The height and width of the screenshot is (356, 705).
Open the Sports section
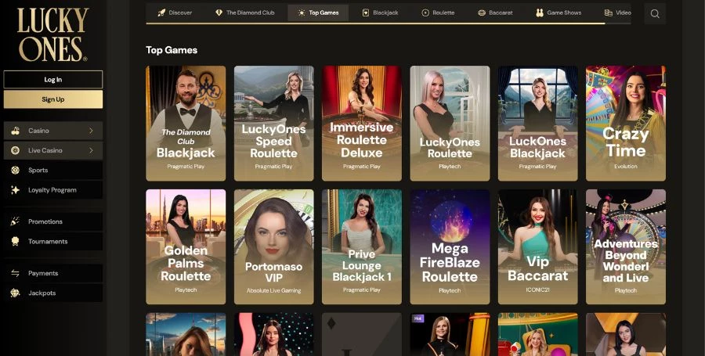(x=53, y=170)
